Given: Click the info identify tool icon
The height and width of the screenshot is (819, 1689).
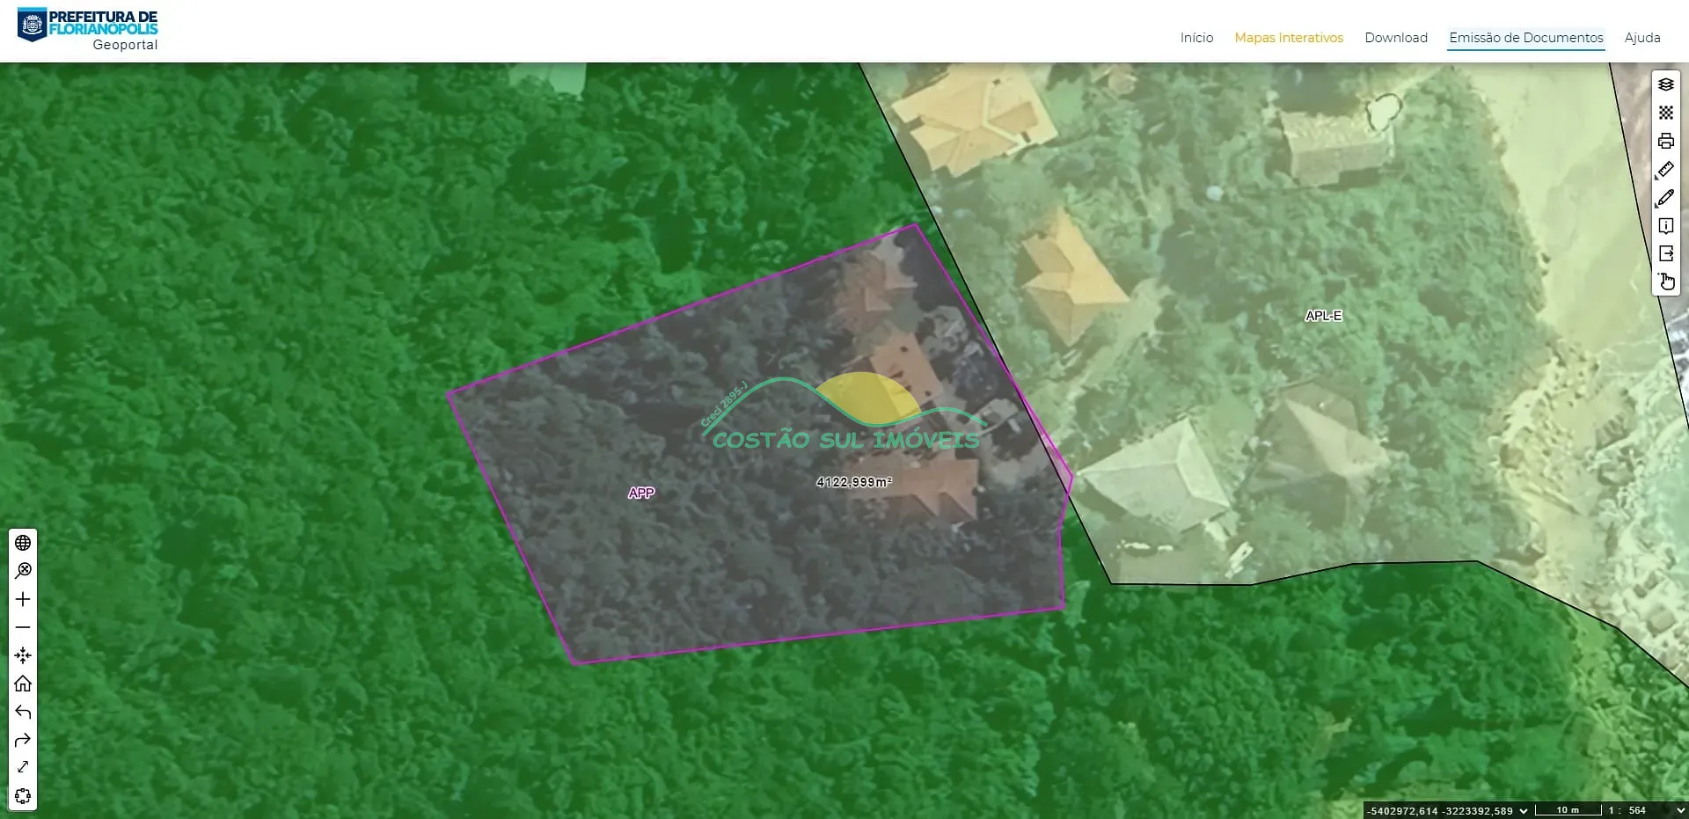Looking at the screenshot, I should (1665, 226).
